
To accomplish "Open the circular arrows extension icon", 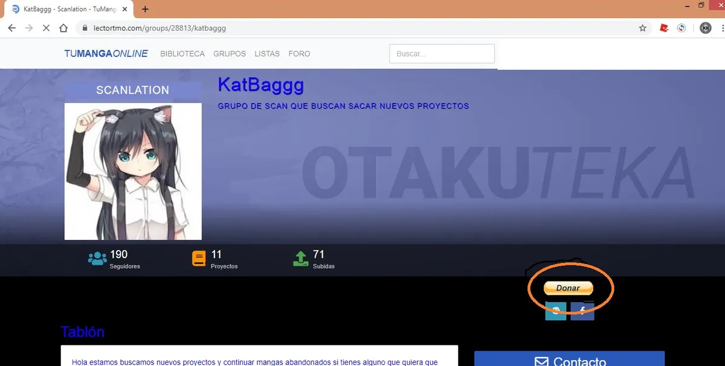I will pyautogui.click(x=681, y=28).
